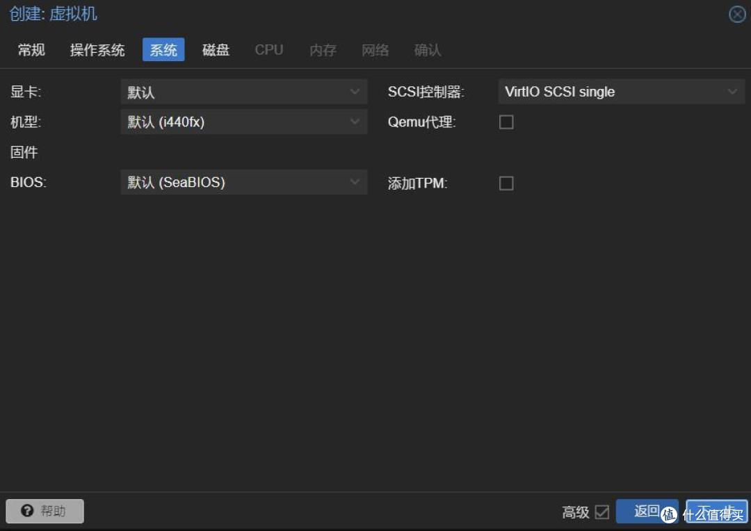Click the 显卡 field showing 默认
This screenshot has height=531, width=751.
coord(244,92)
